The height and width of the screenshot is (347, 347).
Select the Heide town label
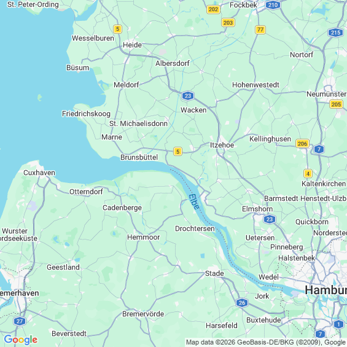click(x=132, y=45)
